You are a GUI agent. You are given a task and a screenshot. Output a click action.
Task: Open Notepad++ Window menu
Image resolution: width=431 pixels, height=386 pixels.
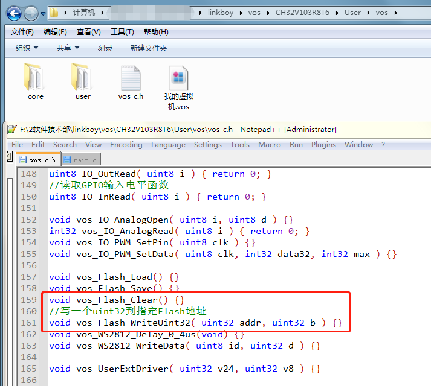coord(358,145)
